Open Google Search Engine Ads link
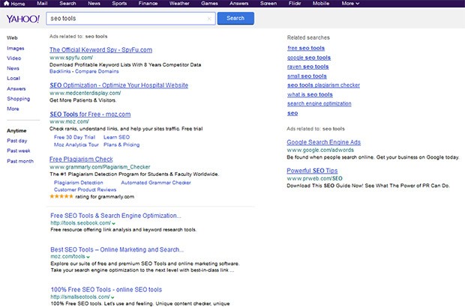This screenshot has height=307, width=465. tap(324, 142)
